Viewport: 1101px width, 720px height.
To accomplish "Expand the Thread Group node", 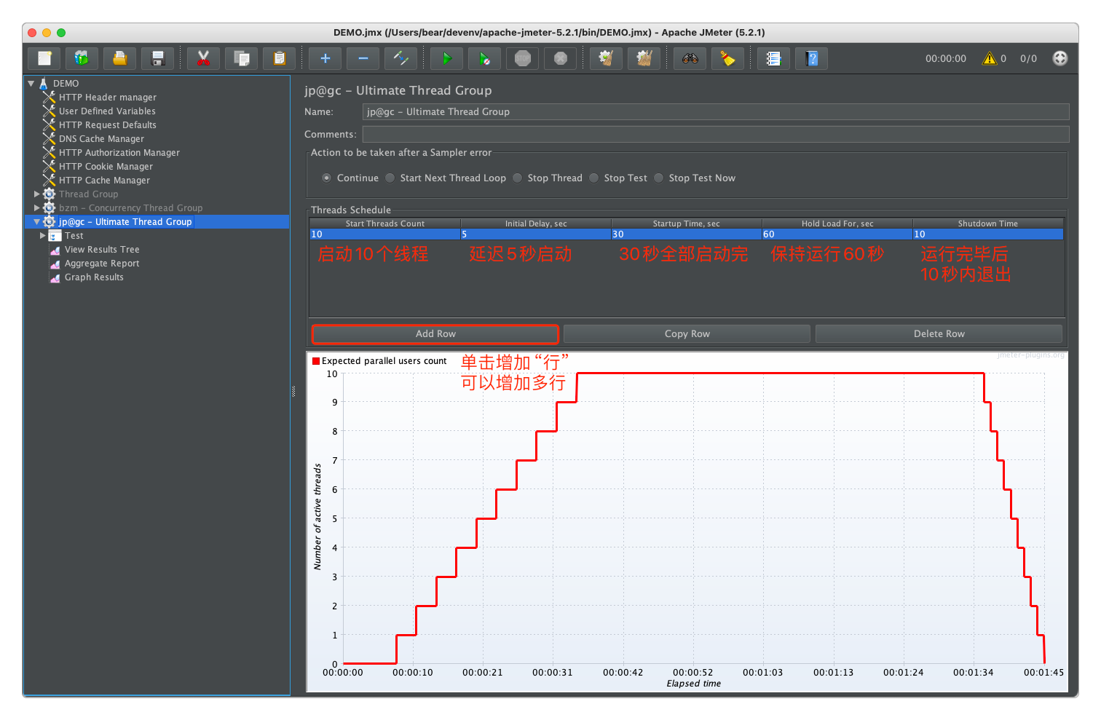I will point(37,194).
